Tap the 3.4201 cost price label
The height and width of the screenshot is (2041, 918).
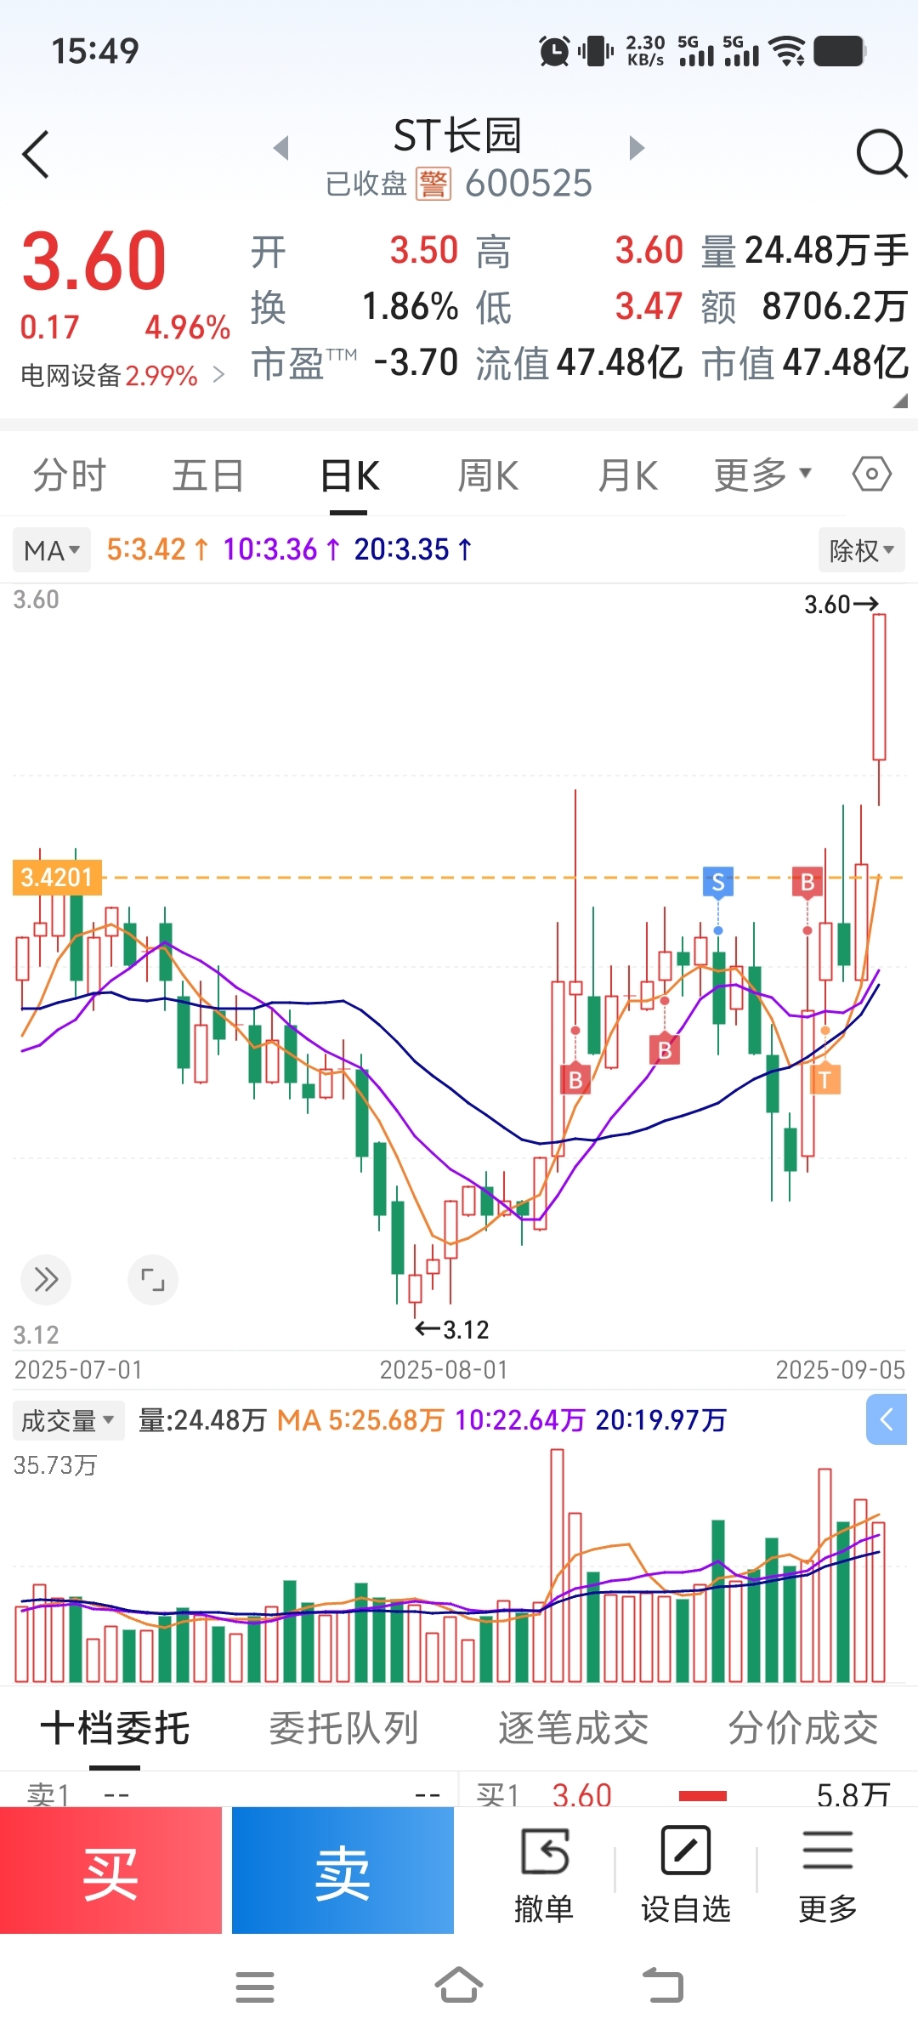coord(57,877)
